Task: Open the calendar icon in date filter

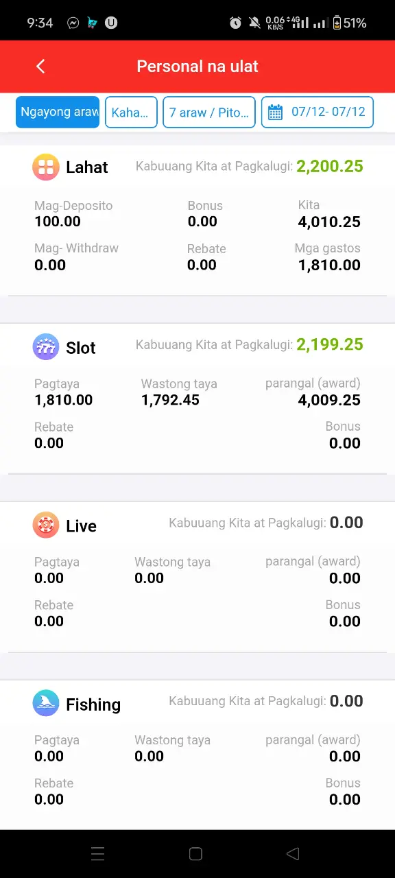Action: pos(275,112)
